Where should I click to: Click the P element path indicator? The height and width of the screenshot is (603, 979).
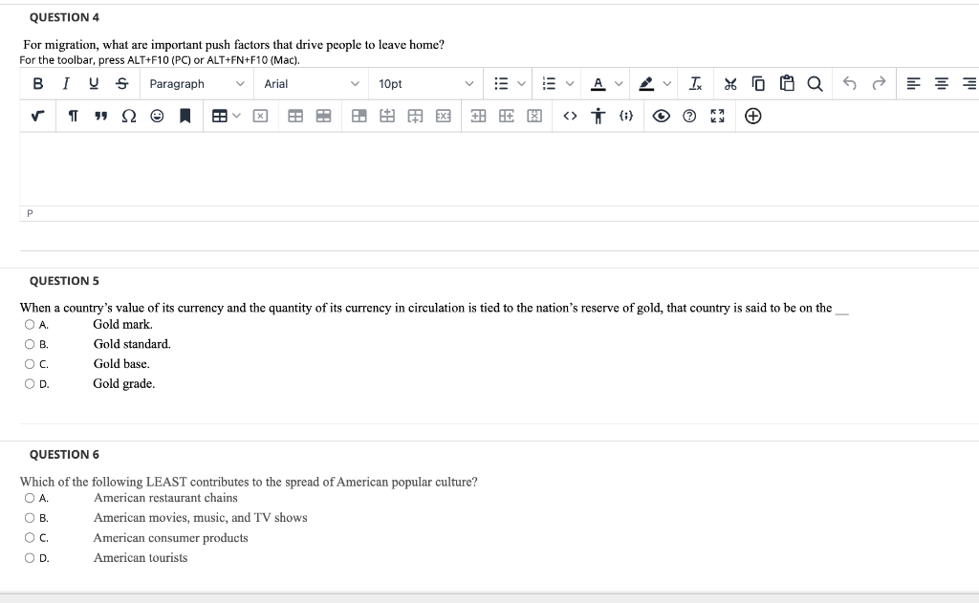30,213
